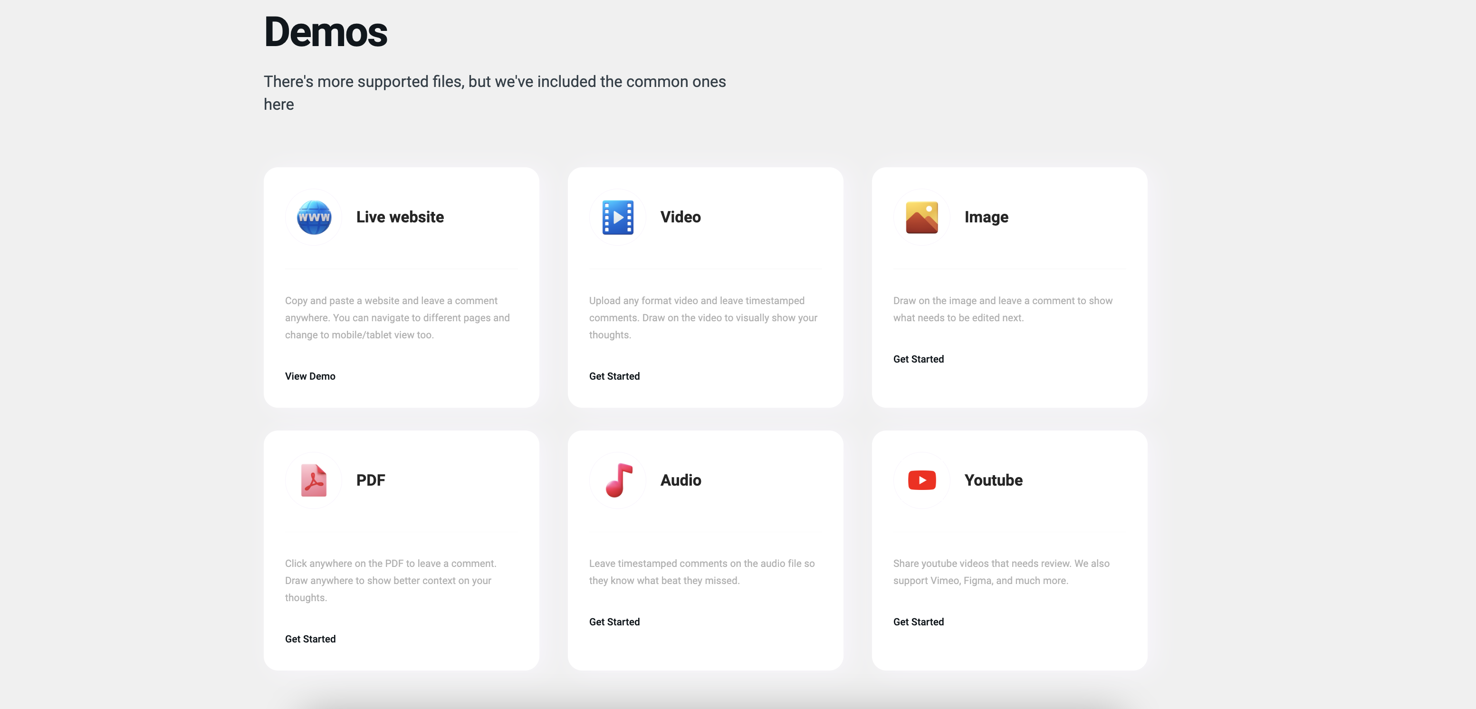Click Get Started under PDF
1476x709 pixels.
pyautogui.click(x=310, y=639)
